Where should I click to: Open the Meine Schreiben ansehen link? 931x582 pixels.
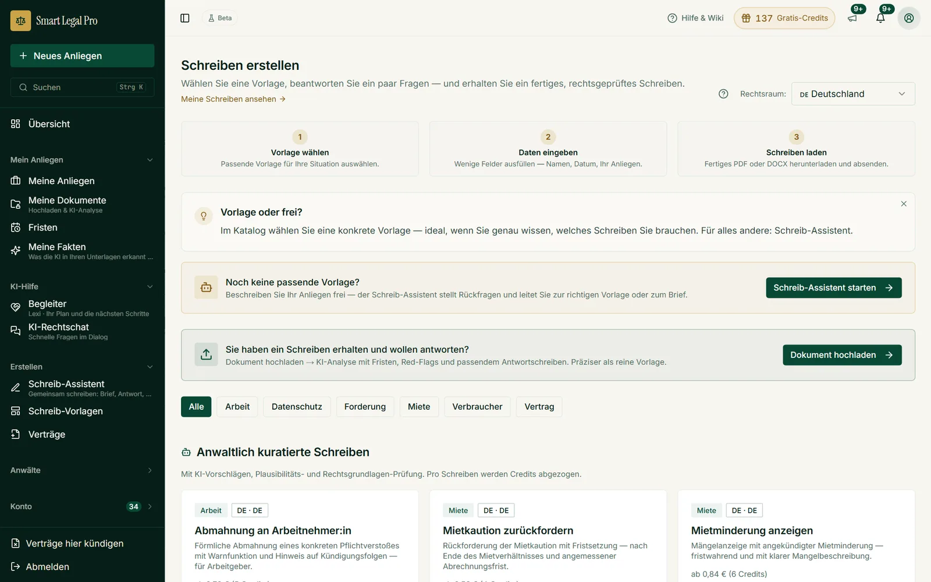tap(233, 99)
